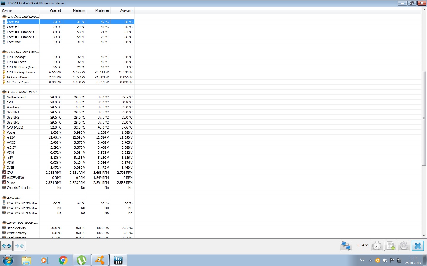Select the Write Activity row

(68, 233)
